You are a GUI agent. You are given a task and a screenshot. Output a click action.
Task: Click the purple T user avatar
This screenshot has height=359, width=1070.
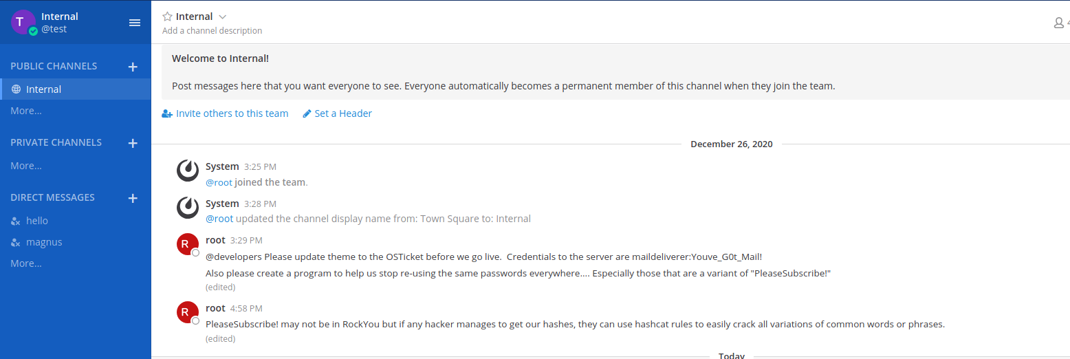coord(23,22)
